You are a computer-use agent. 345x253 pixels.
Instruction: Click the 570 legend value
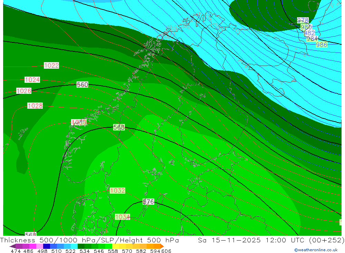127,251
